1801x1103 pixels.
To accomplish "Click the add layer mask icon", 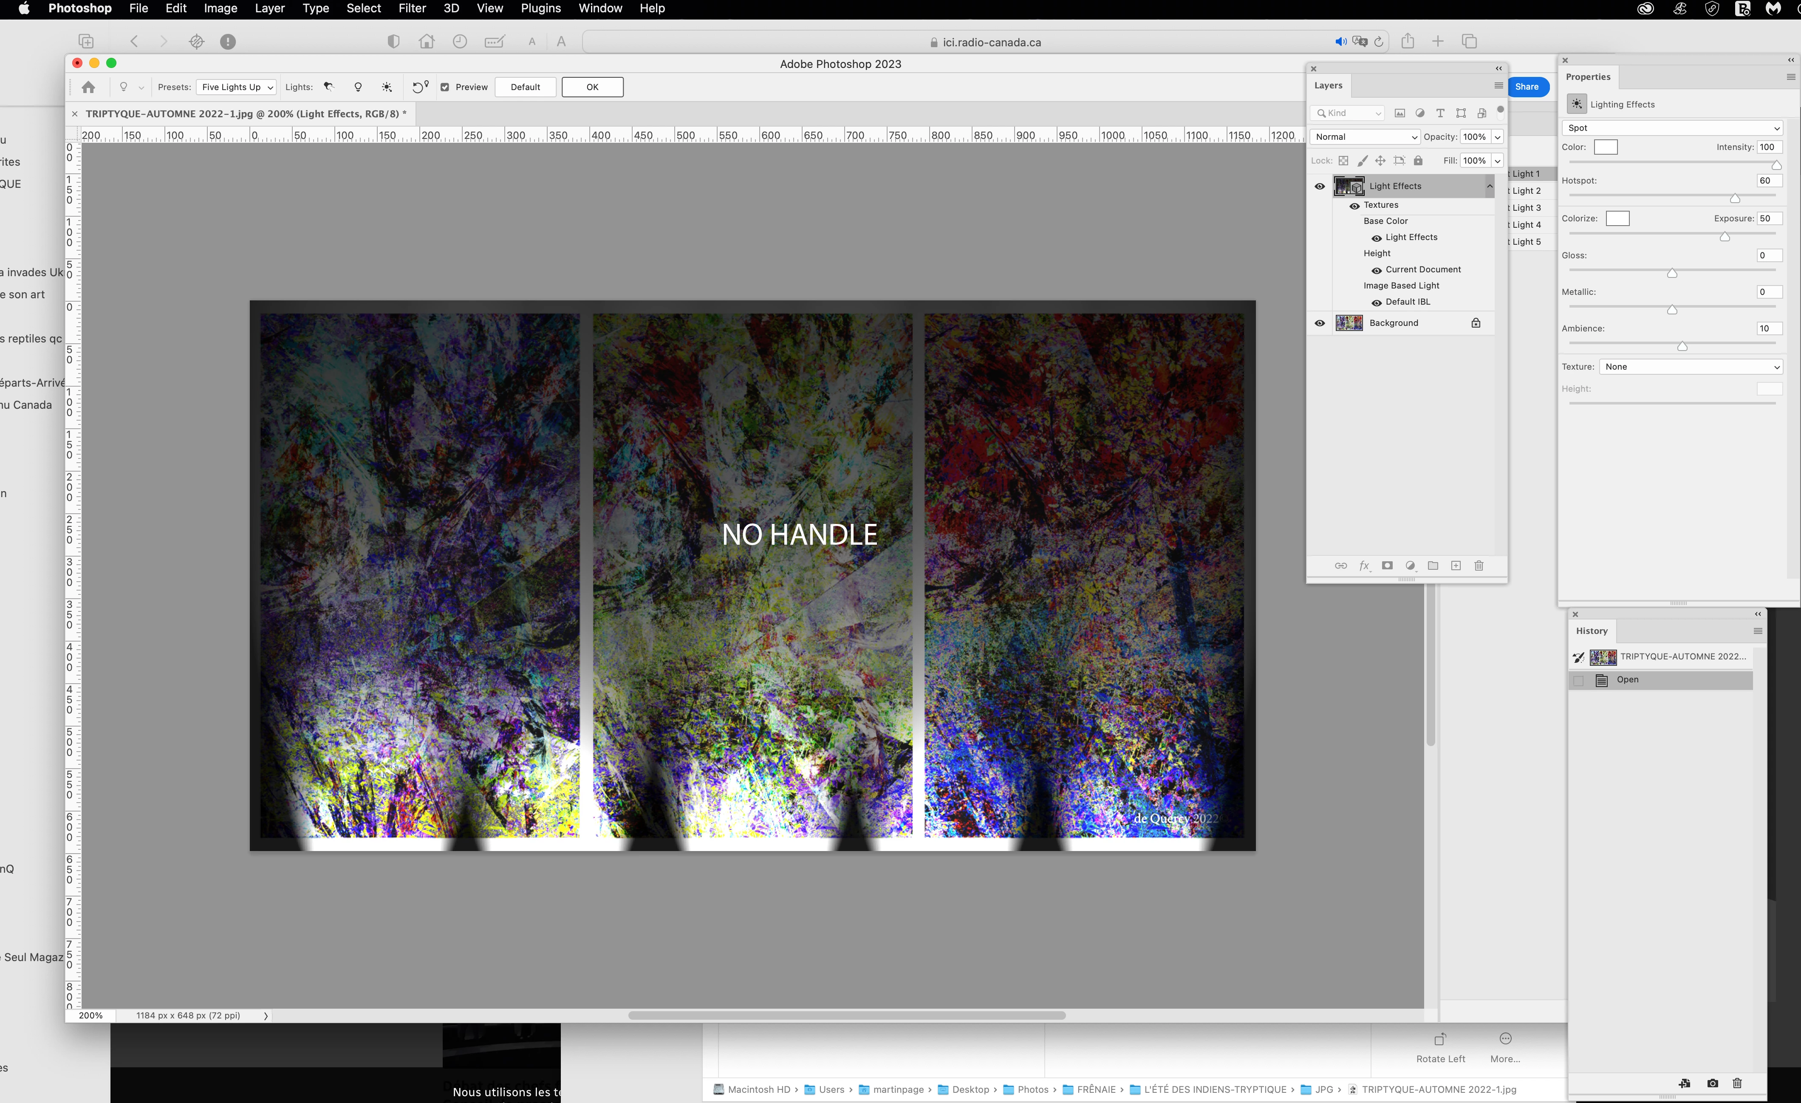I will (x=1387, y=566).
